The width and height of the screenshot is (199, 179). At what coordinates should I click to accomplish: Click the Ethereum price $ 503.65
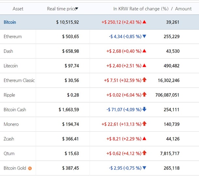coord(70,37)
